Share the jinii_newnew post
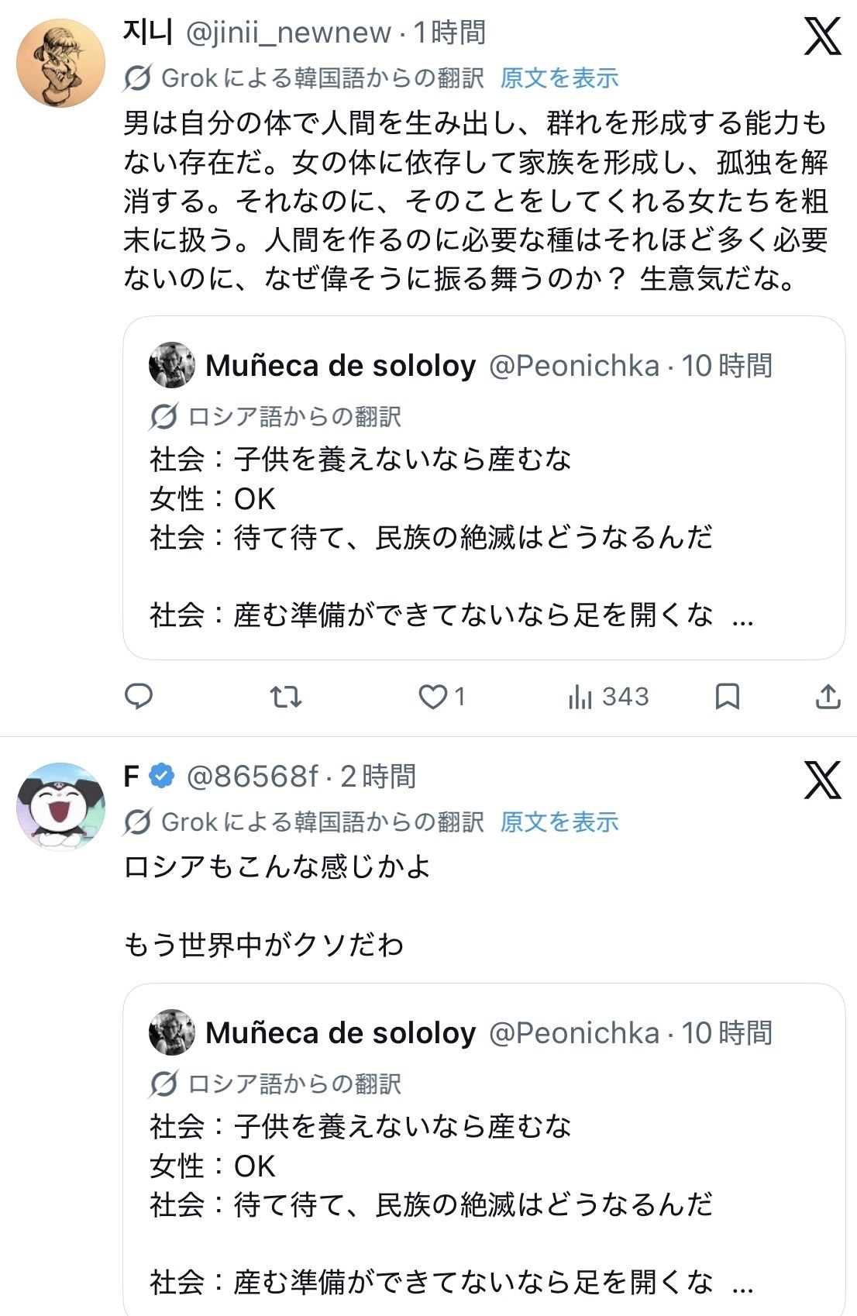This screenshot has height=1316, width=857. [828, 697]
